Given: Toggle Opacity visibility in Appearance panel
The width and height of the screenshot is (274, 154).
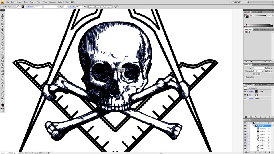Looking at the screenshot, I should [245, 98].
